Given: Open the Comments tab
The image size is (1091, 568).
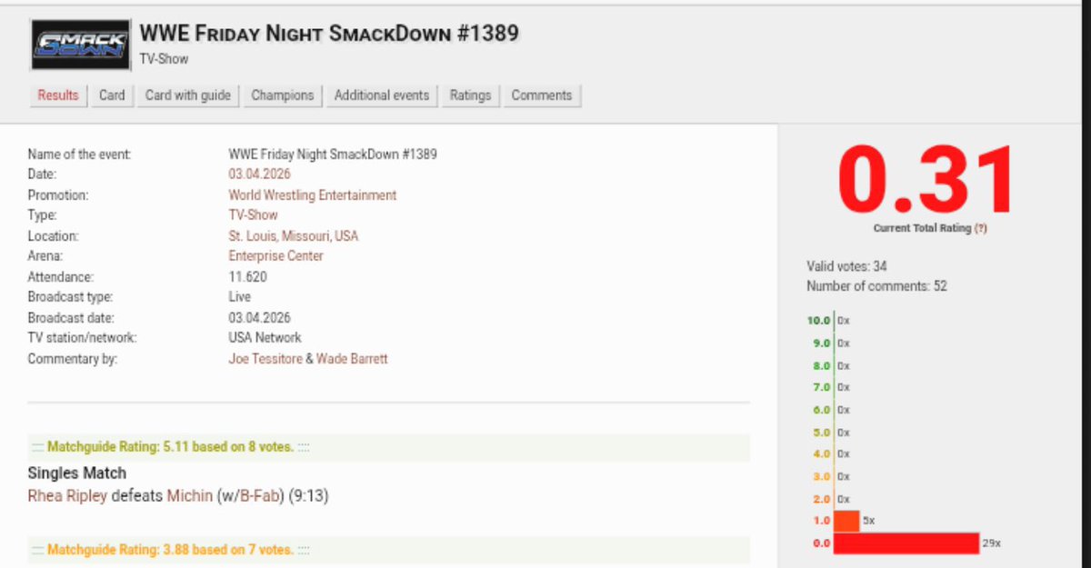Looking at the screenshot, I should coord(542,95).
